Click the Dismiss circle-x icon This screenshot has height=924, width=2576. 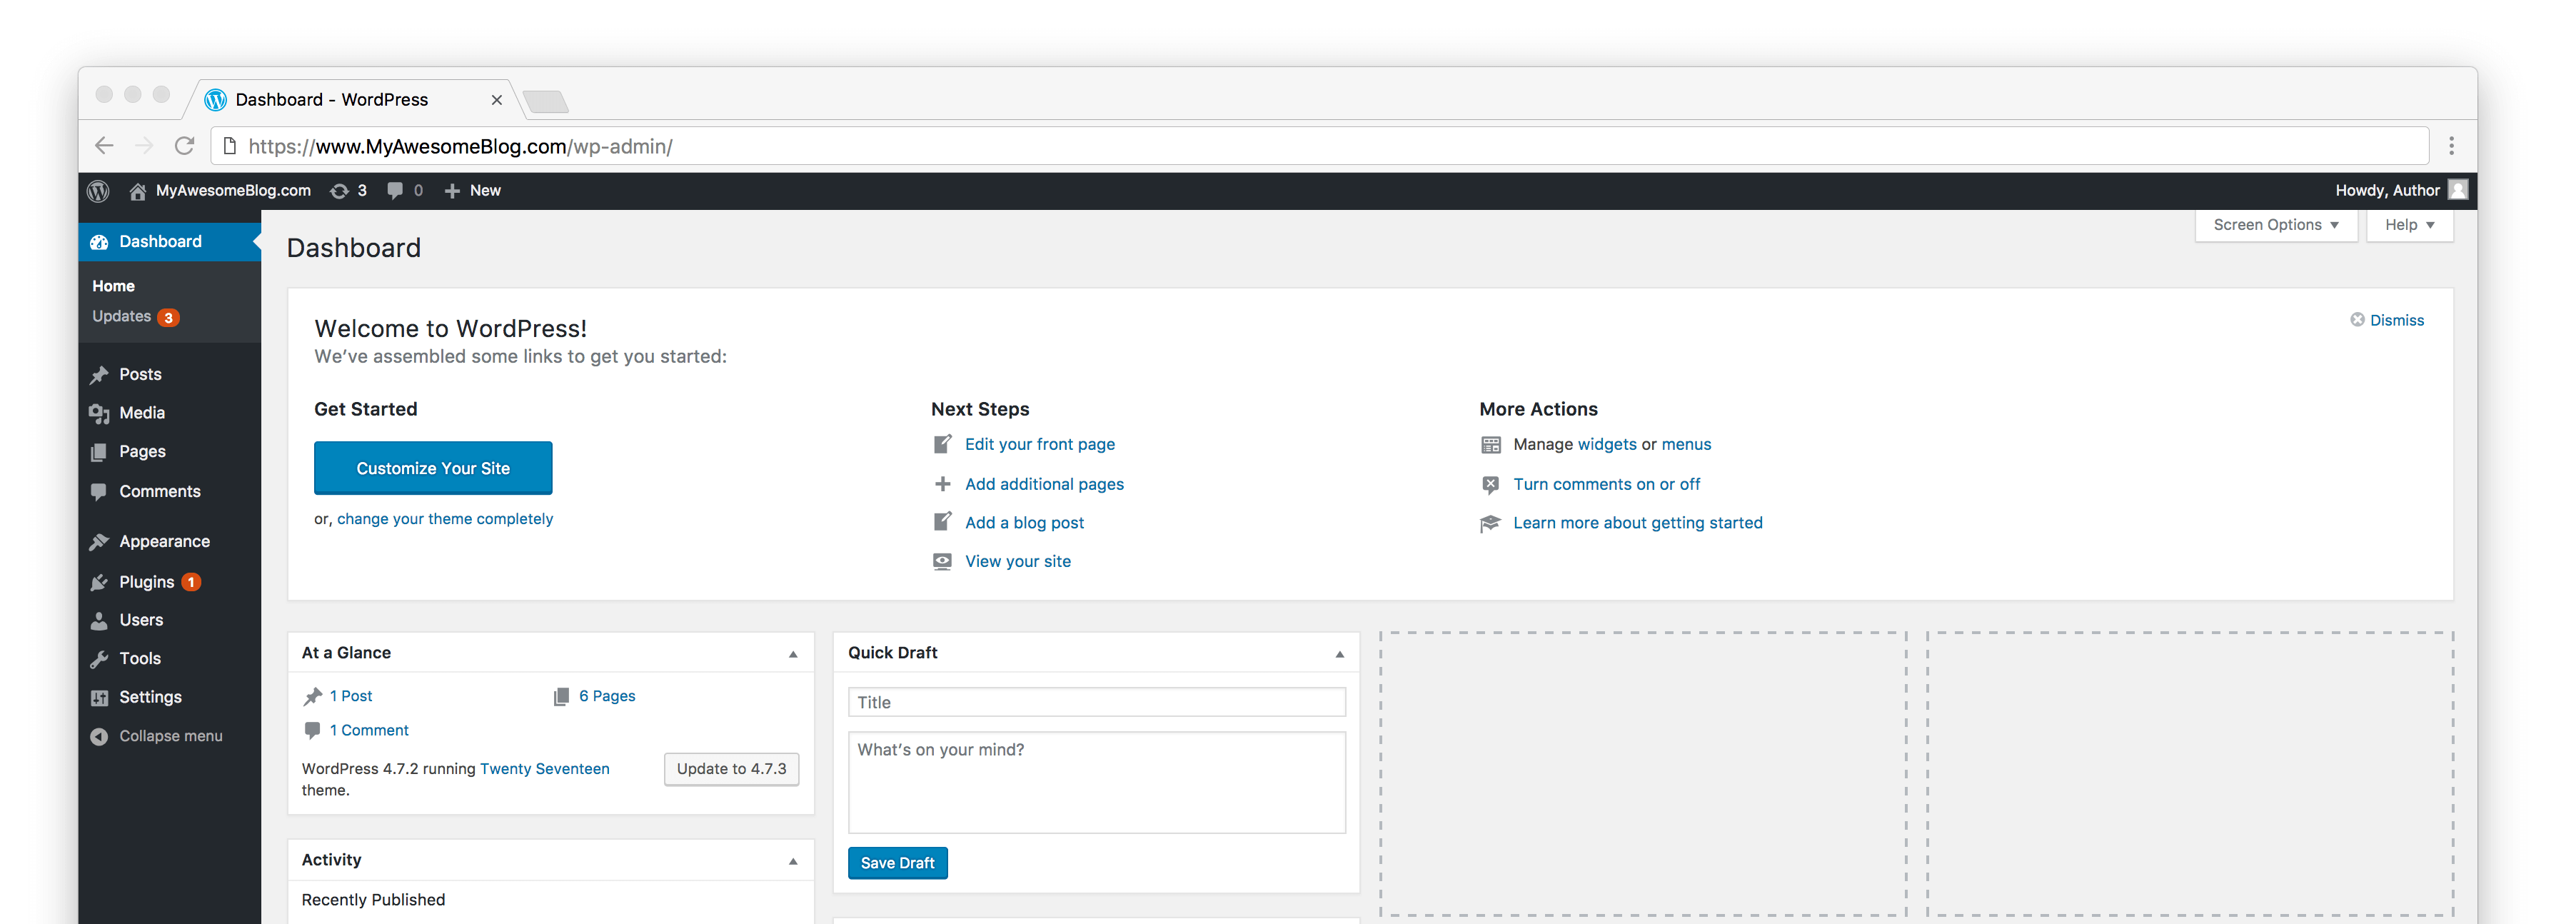(2357, 320)
